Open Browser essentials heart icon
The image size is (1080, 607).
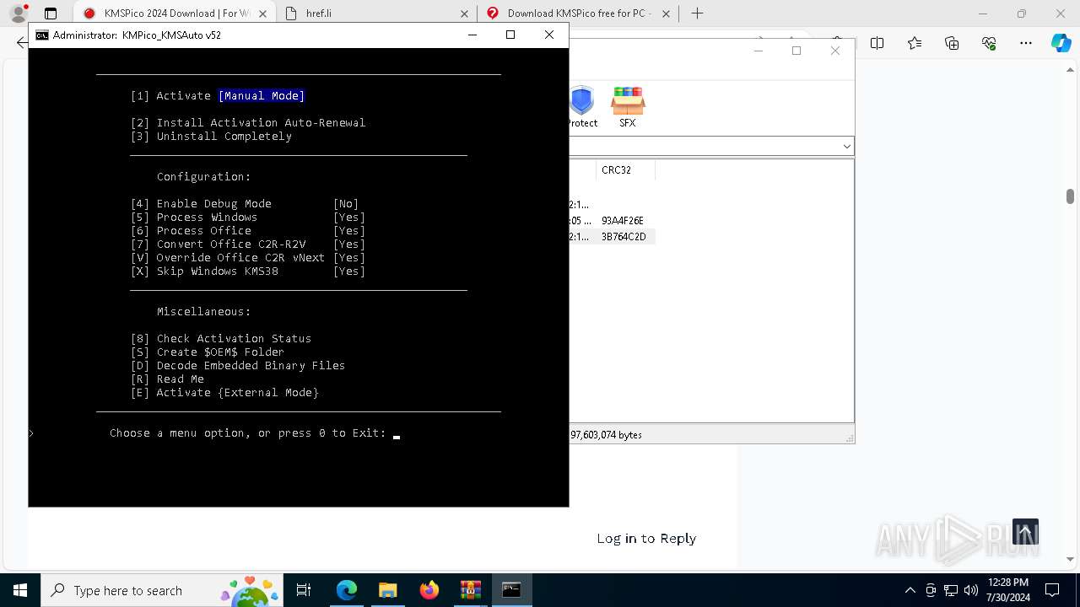pyautogui.click(x=989, y=43)
